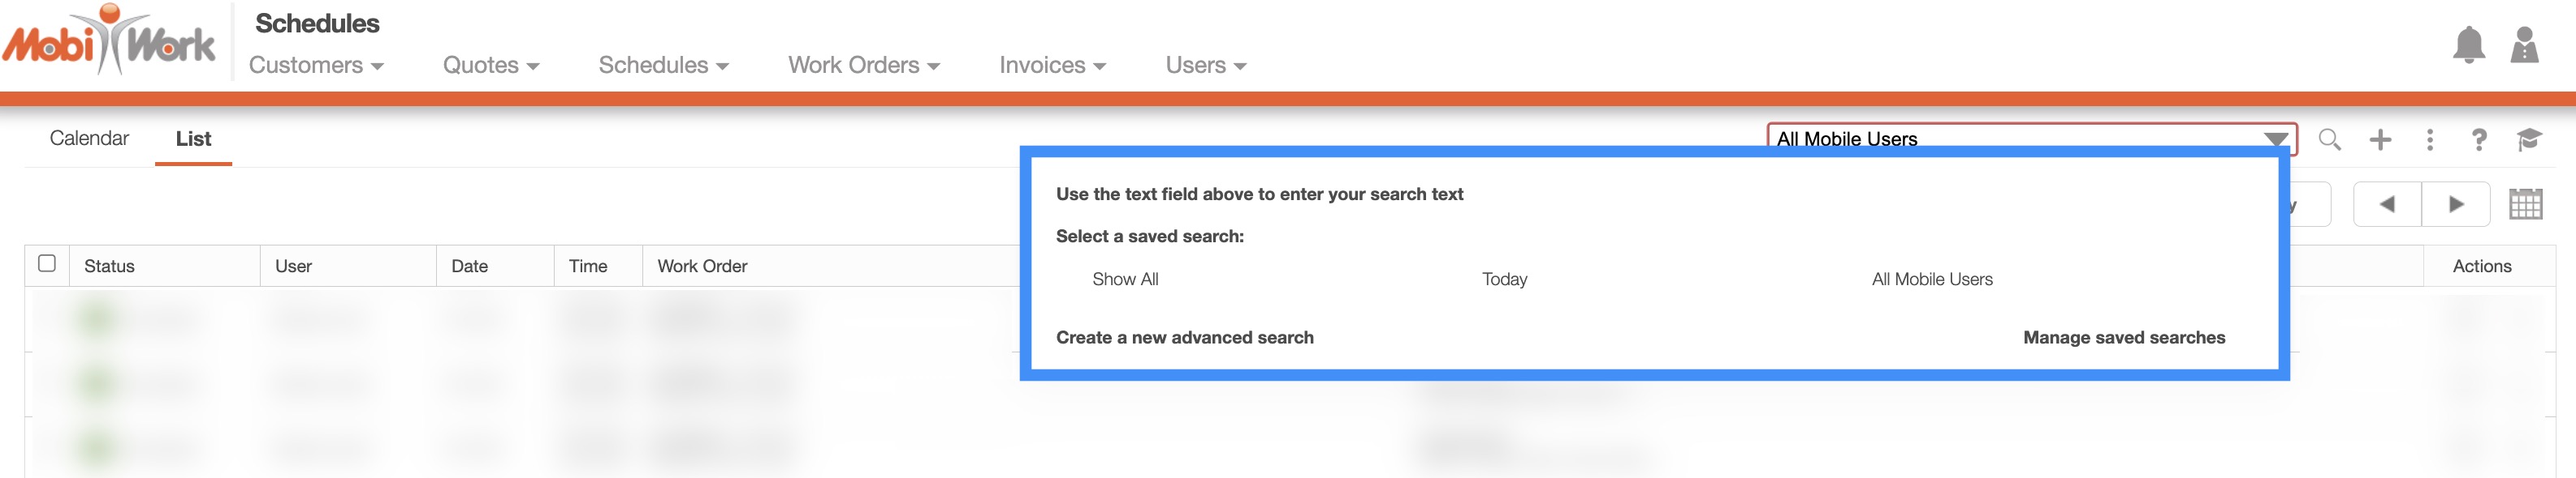Advance to next period with right arrow
2576x478 pixels.
[x=2456, y=205]
